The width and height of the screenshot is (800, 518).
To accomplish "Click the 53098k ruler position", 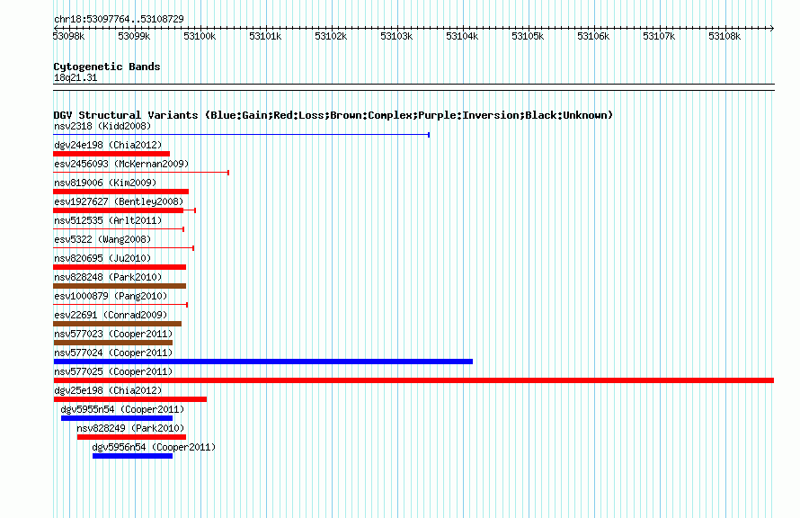I will 69,36.
